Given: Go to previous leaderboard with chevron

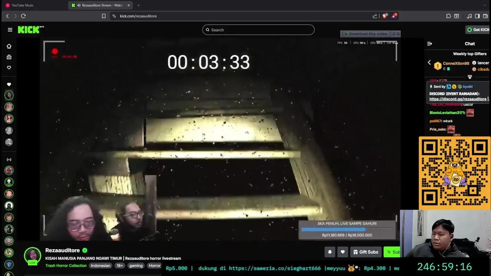Looking at the screenshot, I should click(x=429, y=62).
